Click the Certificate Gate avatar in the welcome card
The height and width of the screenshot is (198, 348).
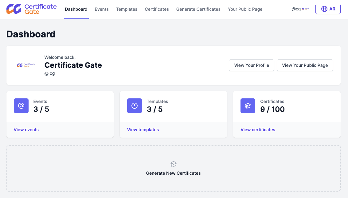click(x=26, y=65)
